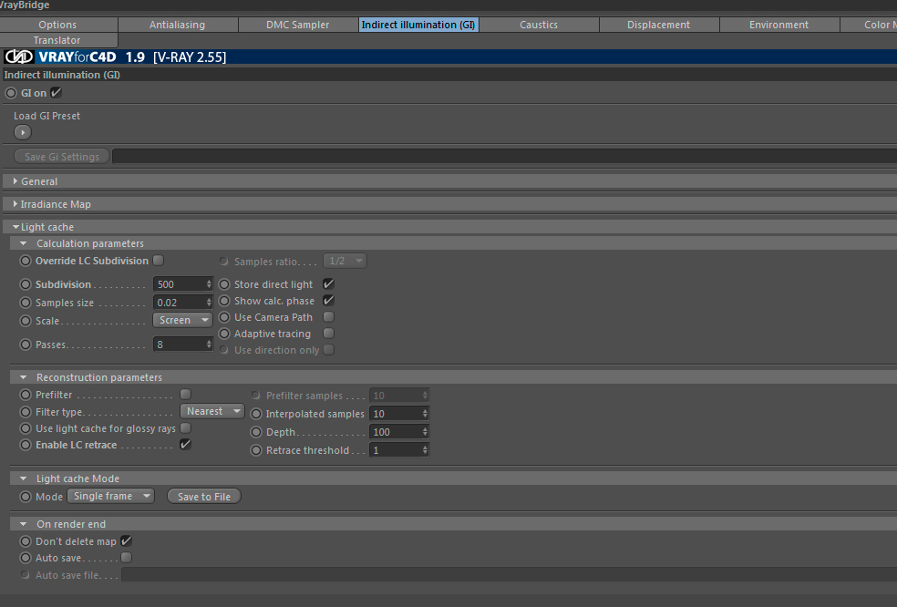Screen dimensions: 897x607
Task: Click animation dot beside Retrace threshold
Action: point(256,450)
